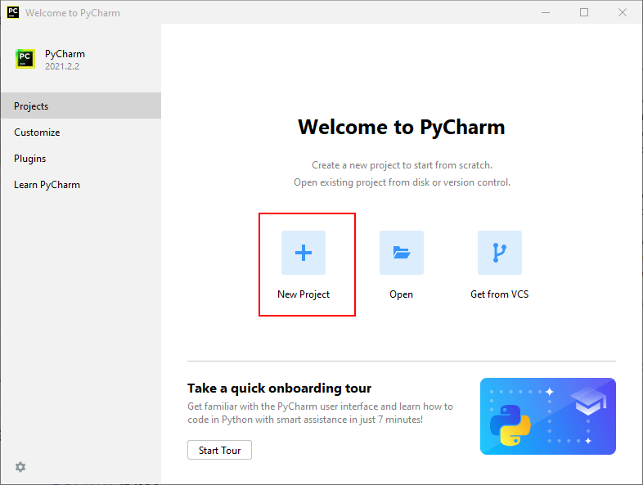The width and height of the screenshot is (643, 485).
Task: Click the "New Project" text label
Action: [x=304, y=294]
